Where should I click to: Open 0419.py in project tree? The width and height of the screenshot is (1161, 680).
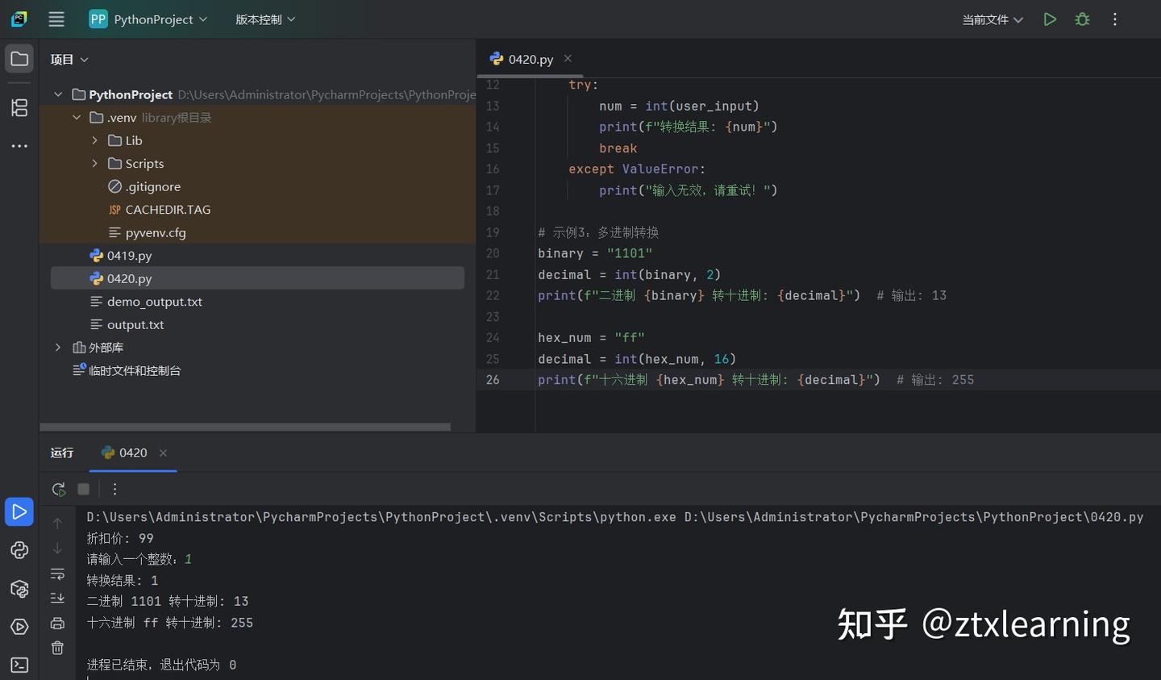(121, 256)
